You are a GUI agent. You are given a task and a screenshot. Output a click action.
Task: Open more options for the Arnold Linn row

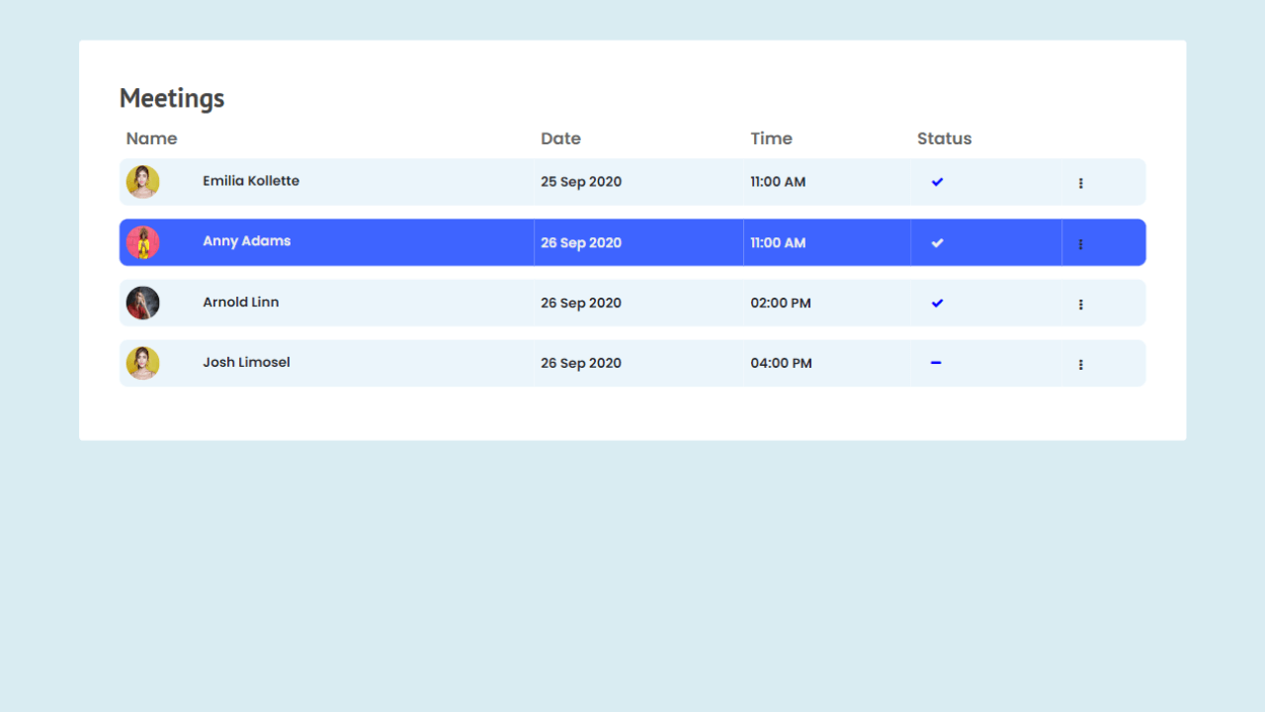(x=1080, y=303)
